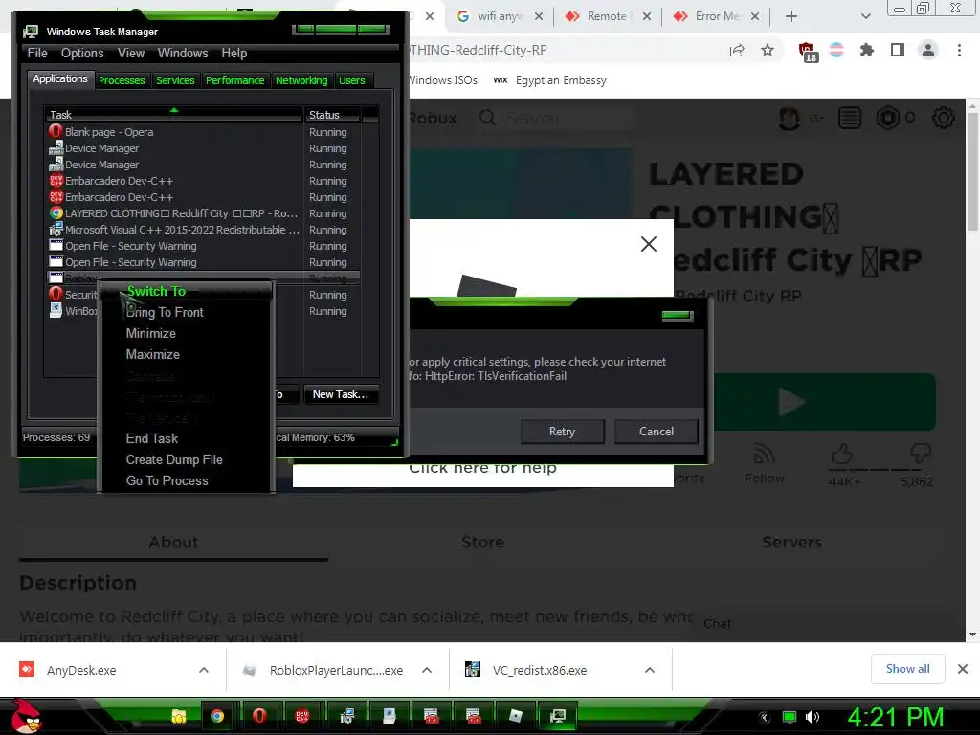Expand the Chrome tab search chevron
Viewport: 980px width, 735px height.
click(865, 16)
